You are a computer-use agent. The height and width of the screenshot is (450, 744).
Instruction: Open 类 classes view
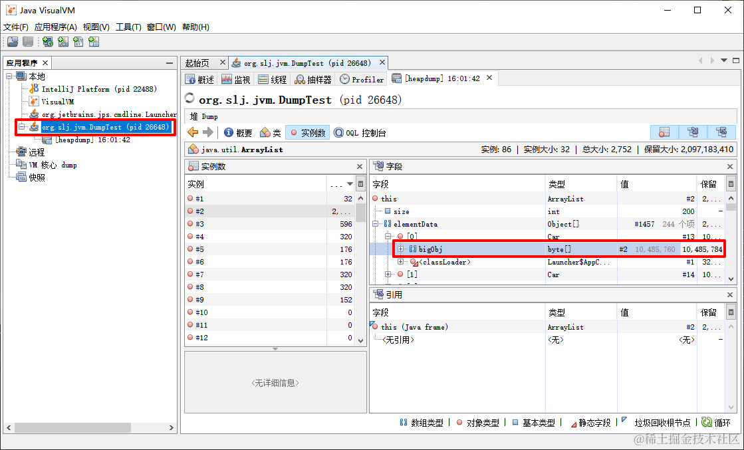tap(271, 133)
